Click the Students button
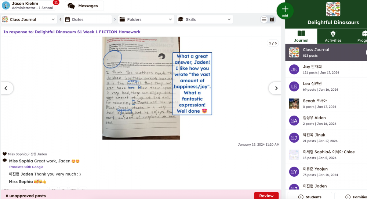This screenshot has height=199, width=367. coord(310,197)
